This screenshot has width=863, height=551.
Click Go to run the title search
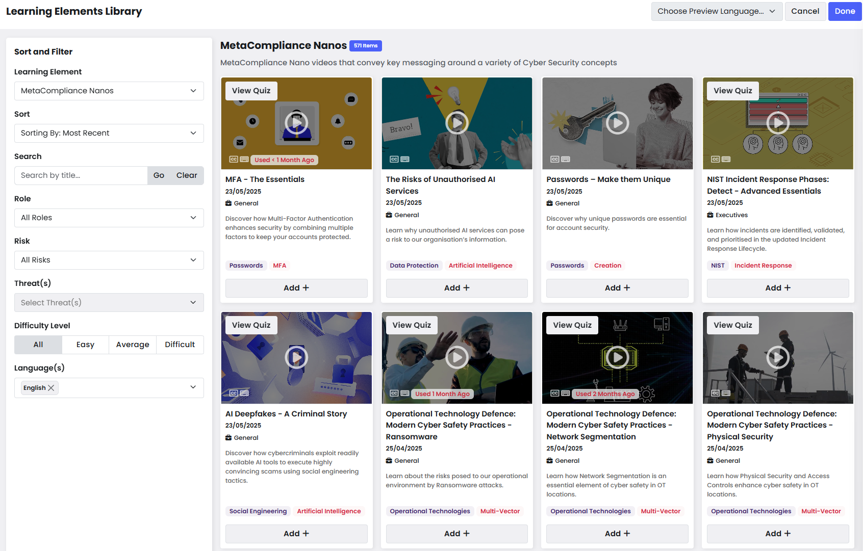point(159,175)
